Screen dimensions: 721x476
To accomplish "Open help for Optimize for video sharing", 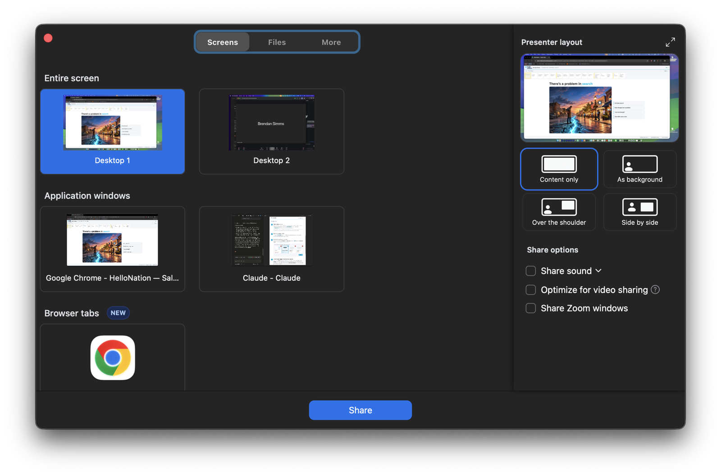I will pyautogui.click(x=655, y=290).
